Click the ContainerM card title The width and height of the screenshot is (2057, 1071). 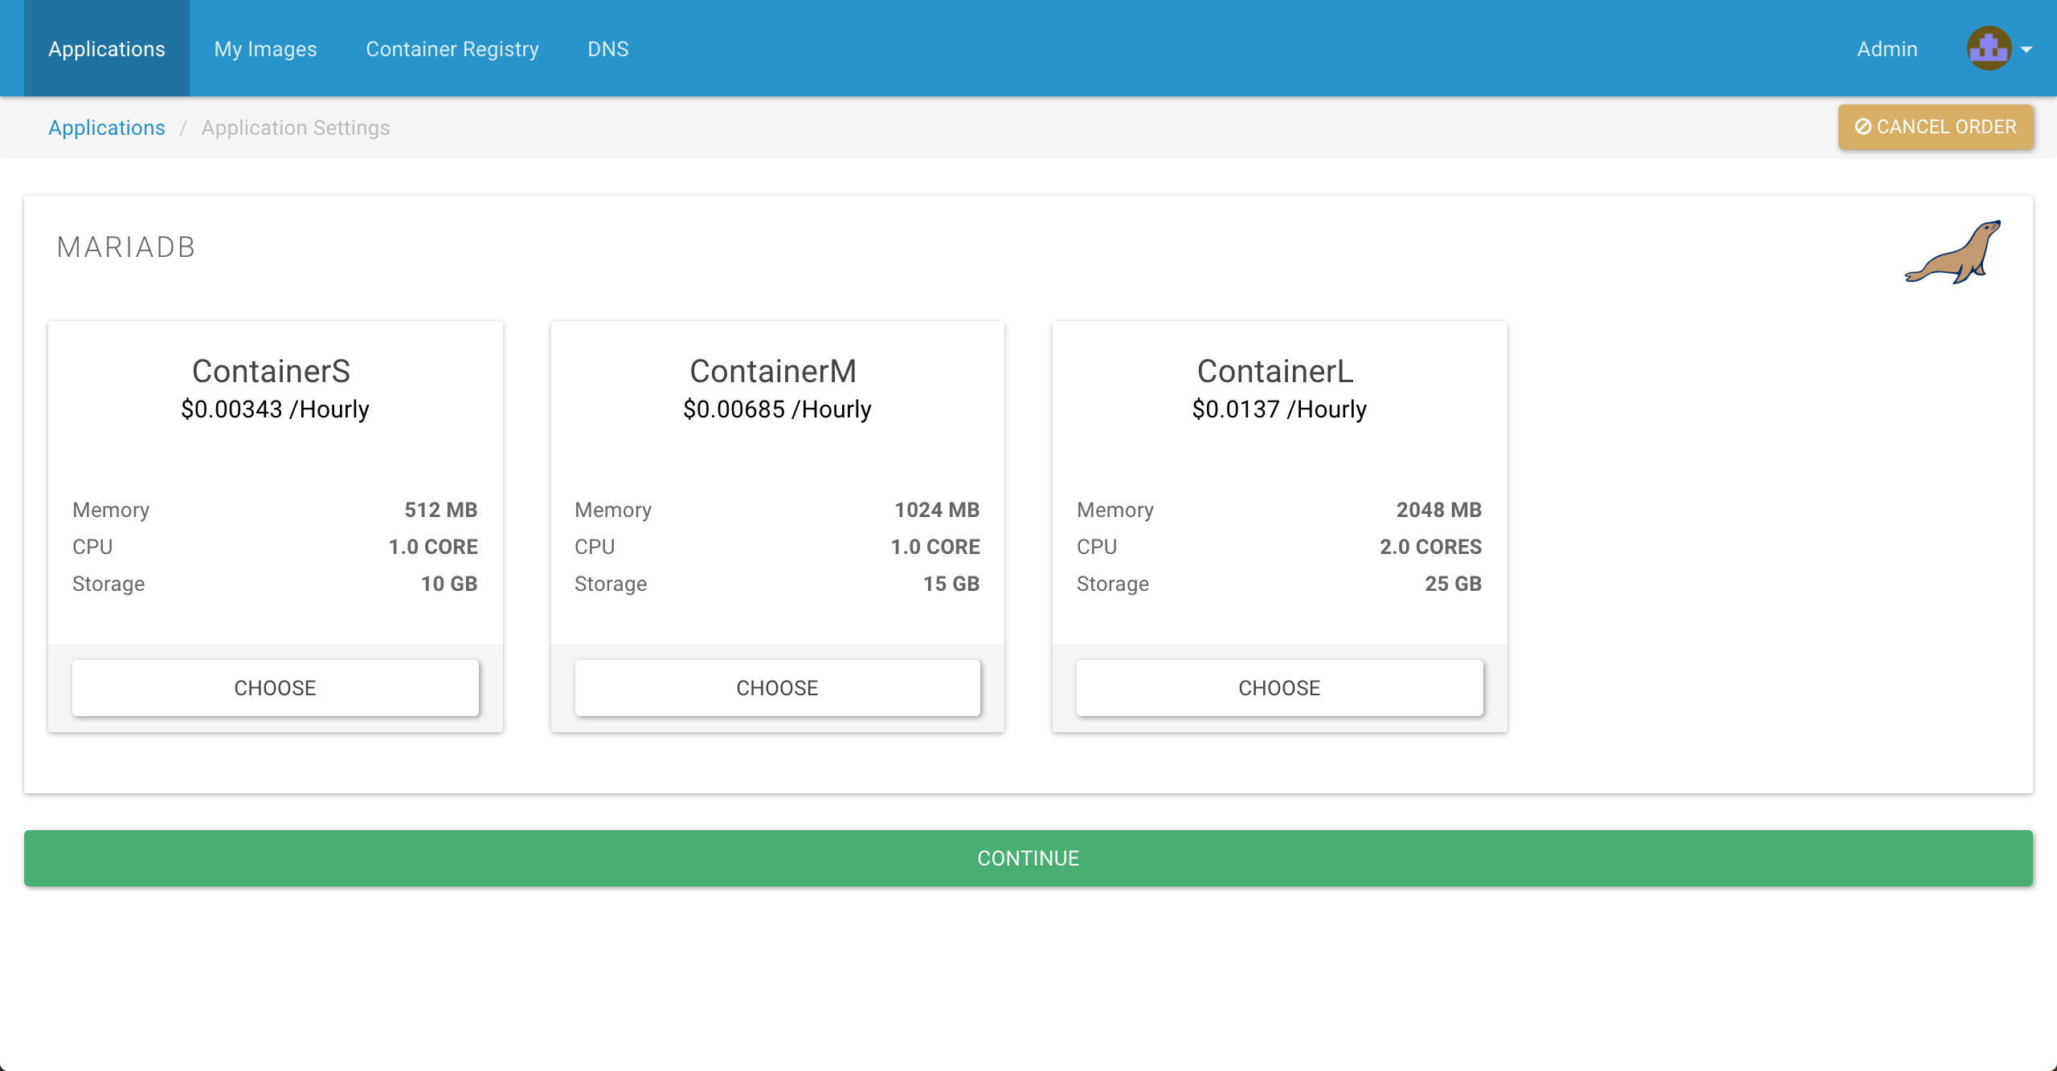click(773, 371)
